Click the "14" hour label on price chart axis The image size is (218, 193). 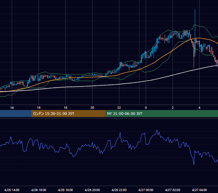12,108
